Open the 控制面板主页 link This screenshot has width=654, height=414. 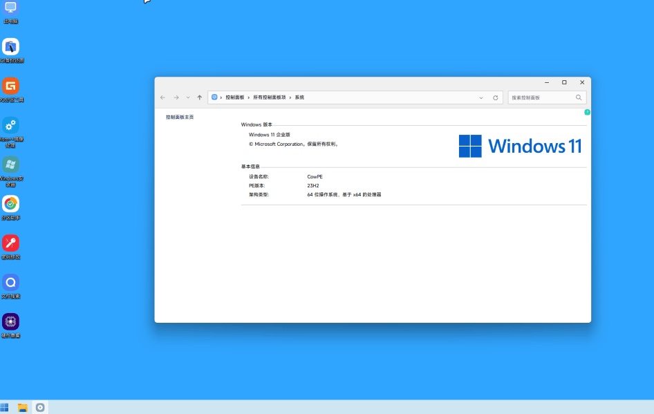180,117
